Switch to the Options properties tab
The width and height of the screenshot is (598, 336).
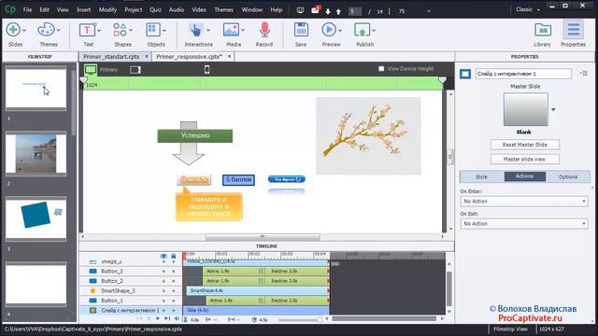[x=568, y=176]
